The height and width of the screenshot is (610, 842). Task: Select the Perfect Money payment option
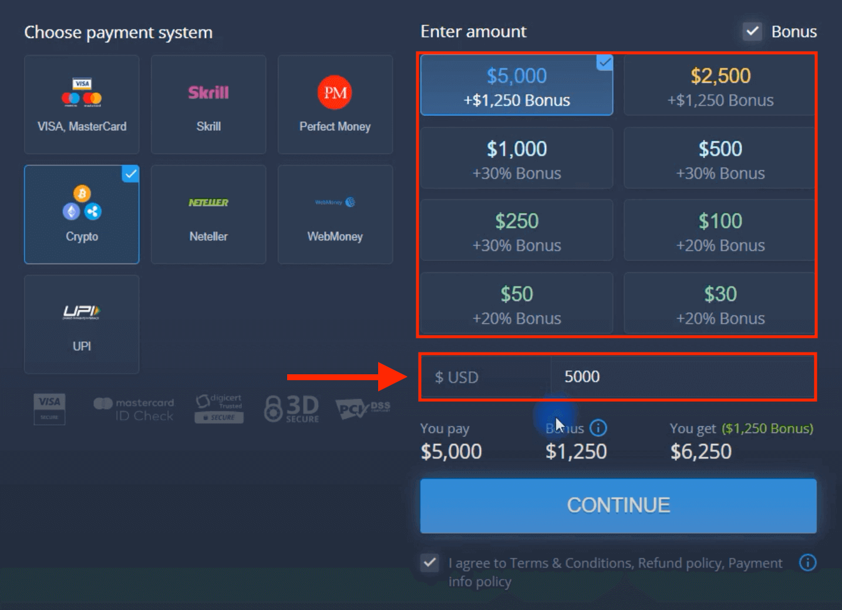click(x=335, y=104)
